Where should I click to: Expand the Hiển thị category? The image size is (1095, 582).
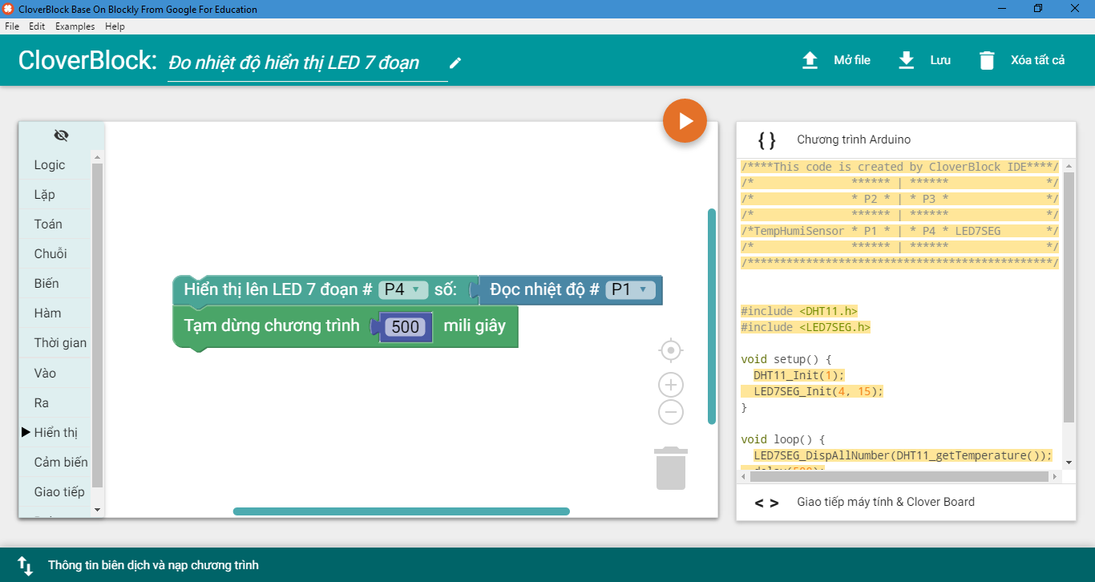pyautogui.click(x=55, y=433)
